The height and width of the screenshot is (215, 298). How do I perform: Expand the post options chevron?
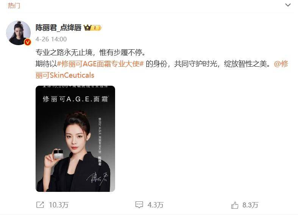coord(288,5)
